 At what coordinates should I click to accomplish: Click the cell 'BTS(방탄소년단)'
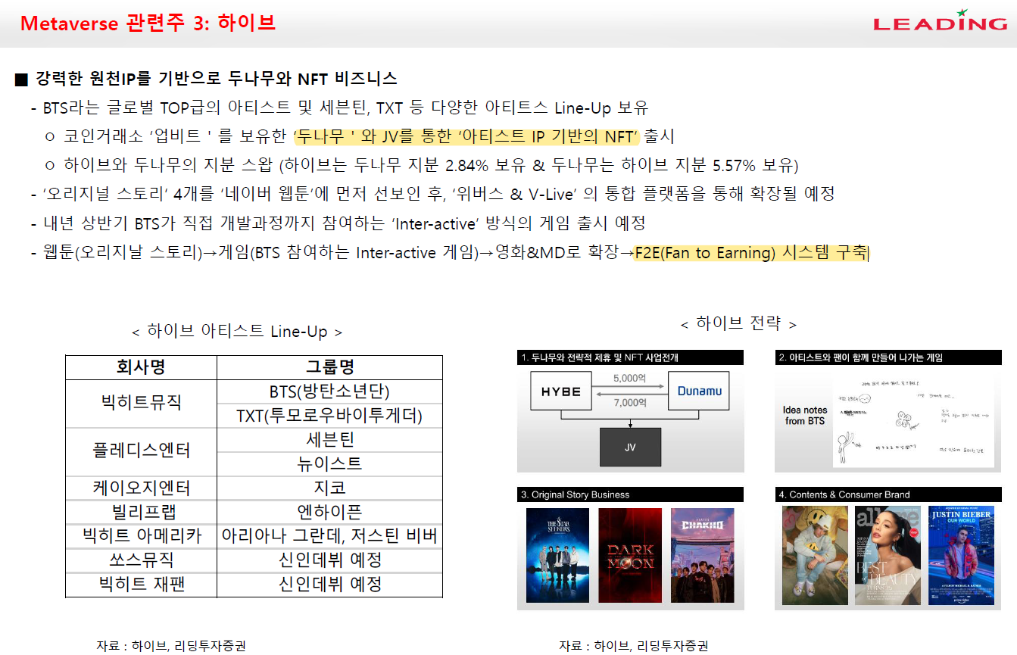coord(329,391)
